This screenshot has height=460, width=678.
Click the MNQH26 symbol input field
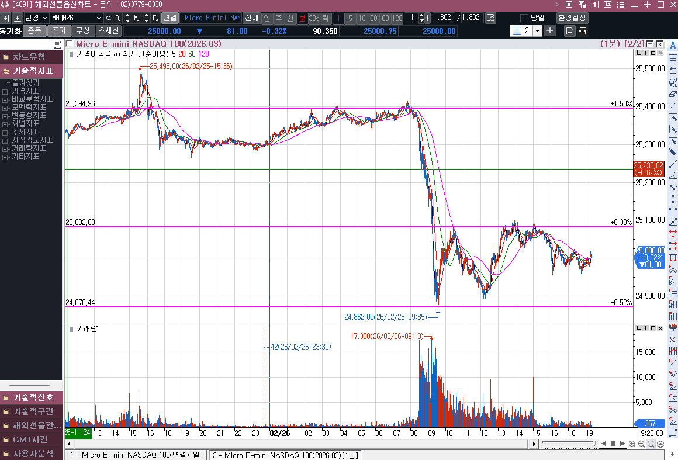pos(76,18)
